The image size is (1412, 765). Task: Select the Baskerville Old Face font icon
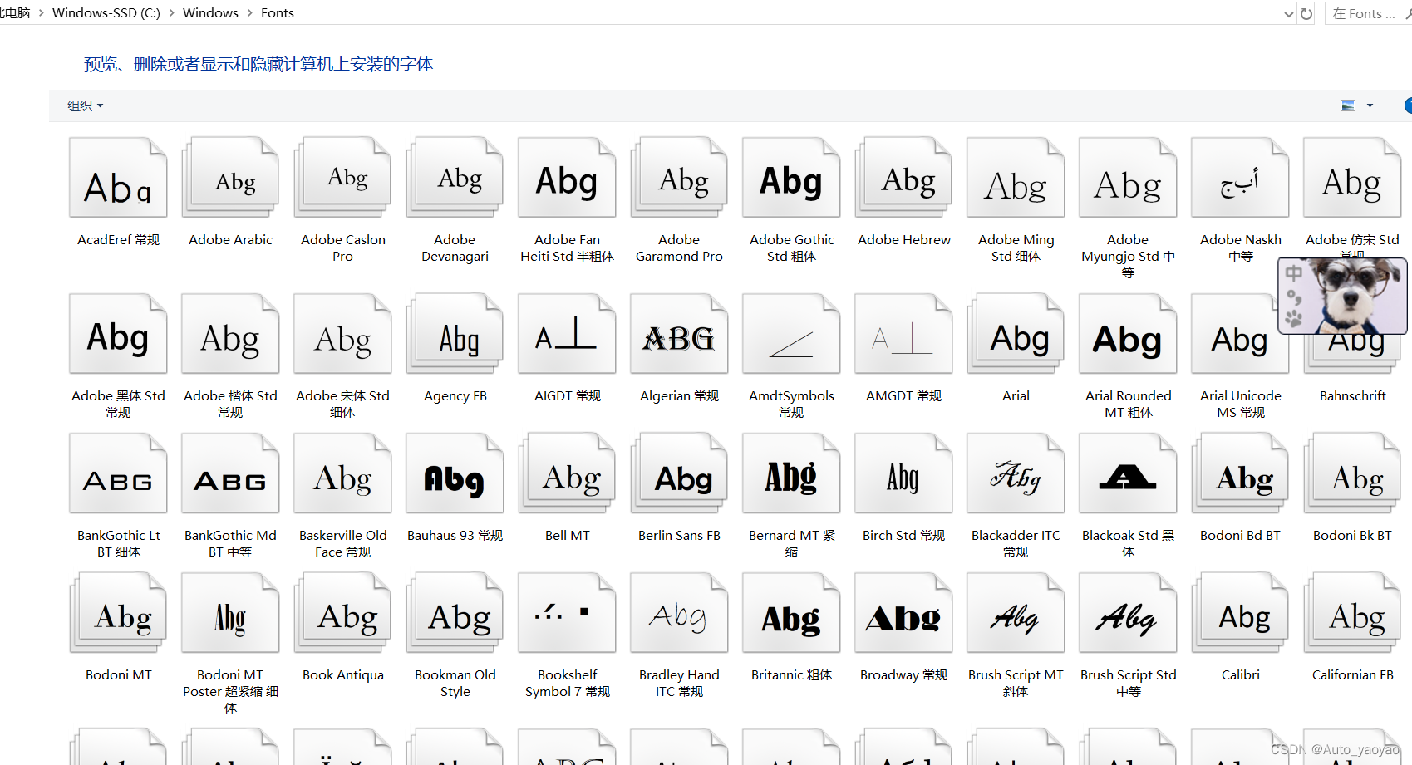point(342,473)
